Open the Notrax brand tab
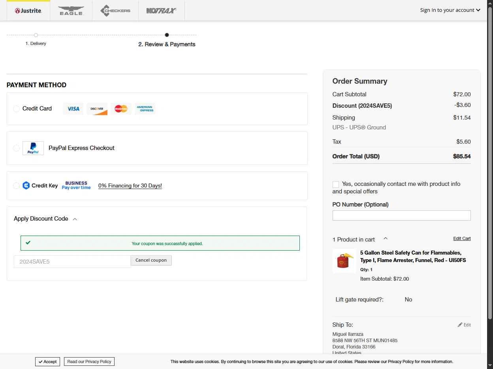Screen dimensions: 493x369 click(x=161, y=11)
